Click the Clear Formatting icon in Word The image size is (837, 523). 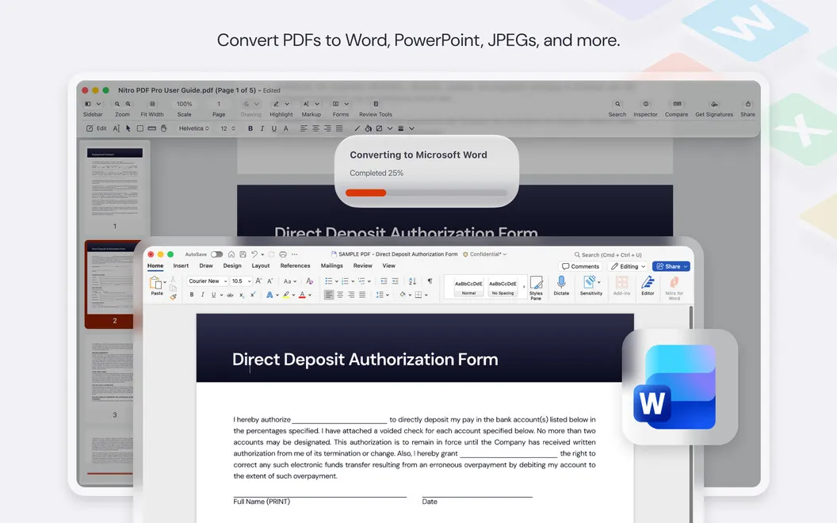310,281
